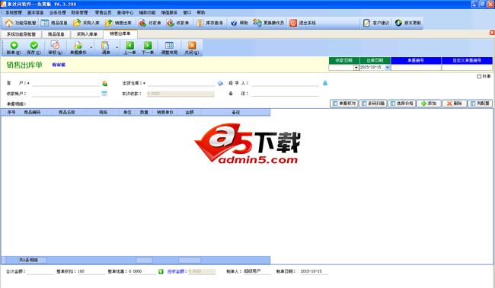Click 调整布局 adjust layout icon
The image size is (495, 288).
(169, 45)
